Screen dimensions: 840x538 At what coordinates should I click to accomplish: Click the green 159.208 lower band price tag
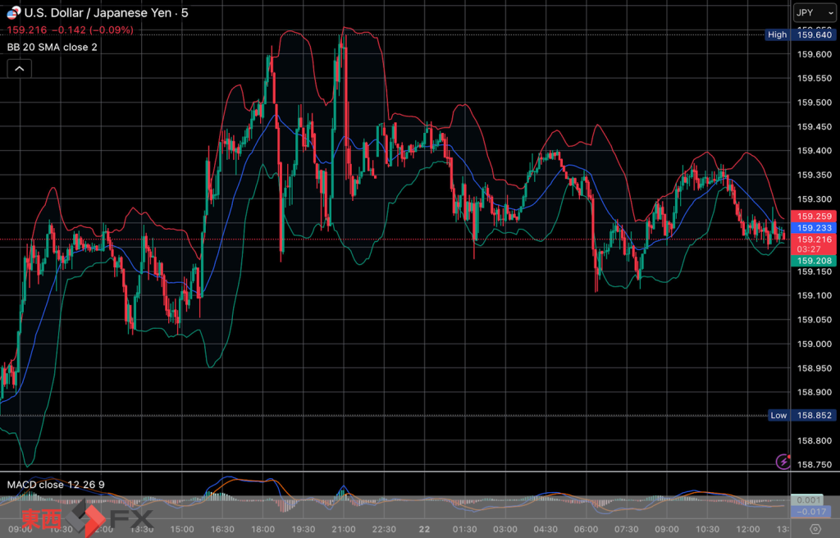click(x=812, y=261)
